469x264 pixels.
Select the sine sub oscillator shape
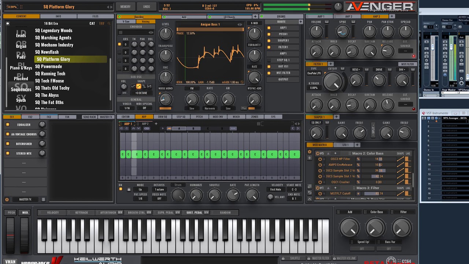[x=133, y=87]
